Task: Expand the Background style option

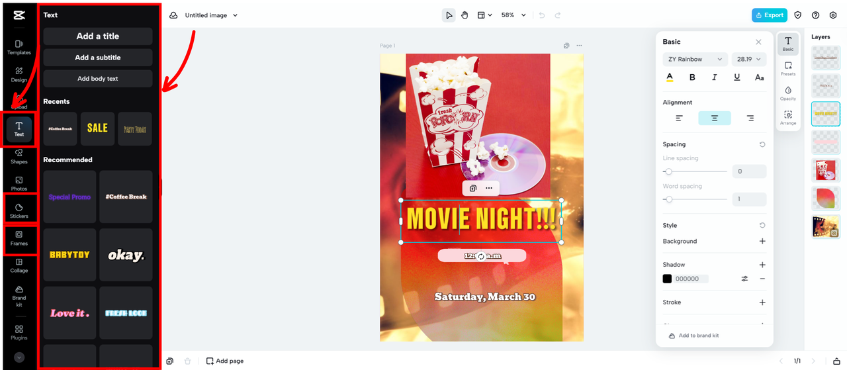Action: pos(762,242)
